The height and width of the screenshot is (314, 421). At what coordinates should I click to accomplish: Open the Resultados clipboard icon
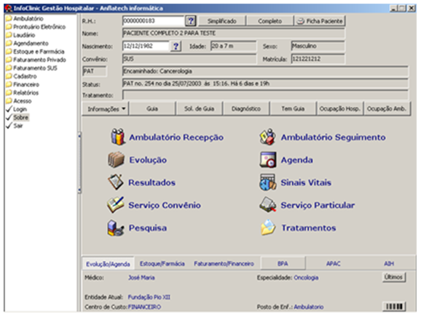116,182
